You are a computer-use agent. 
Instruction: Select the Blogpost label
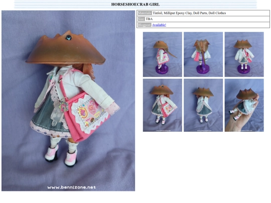coord(145,25)
